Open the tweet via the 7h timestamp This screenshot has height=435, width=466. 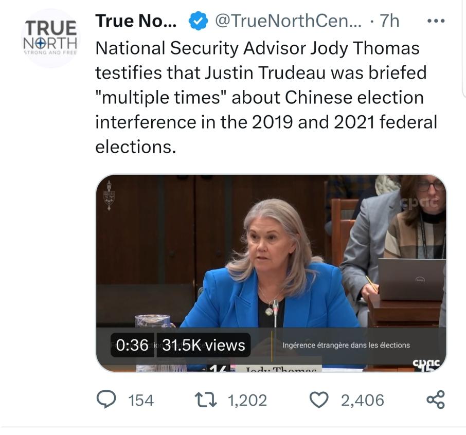(x=389, y=21)
